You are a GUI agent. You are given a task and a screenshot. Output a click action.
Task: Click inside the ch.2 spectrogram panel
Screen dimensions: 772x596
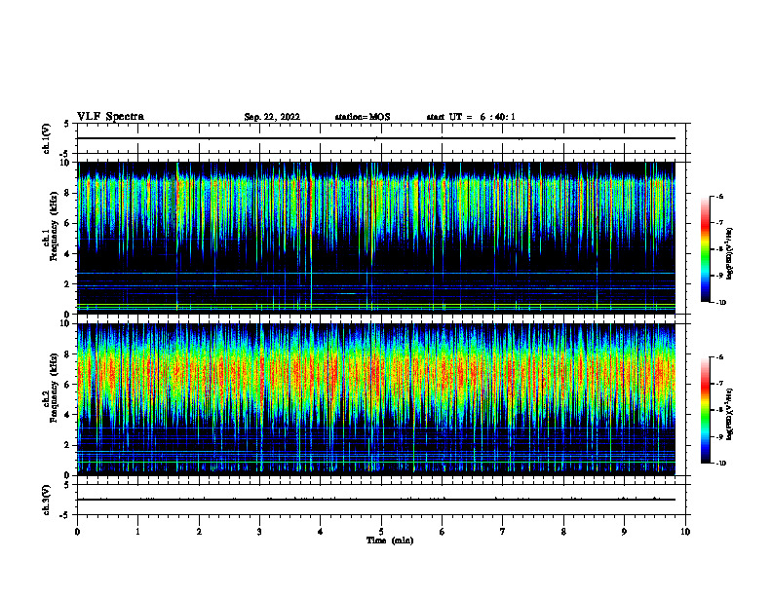(x=376, y=399)
